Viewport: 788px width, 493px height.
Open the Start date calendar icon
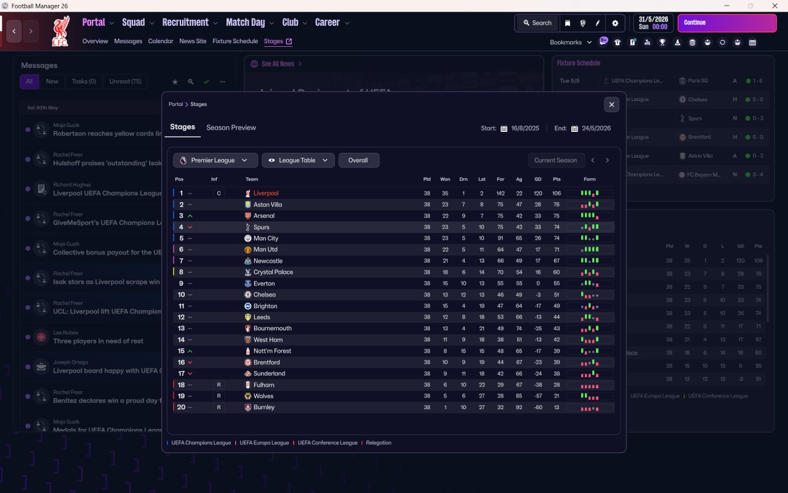pyautogui.click(x=504, y=128)
